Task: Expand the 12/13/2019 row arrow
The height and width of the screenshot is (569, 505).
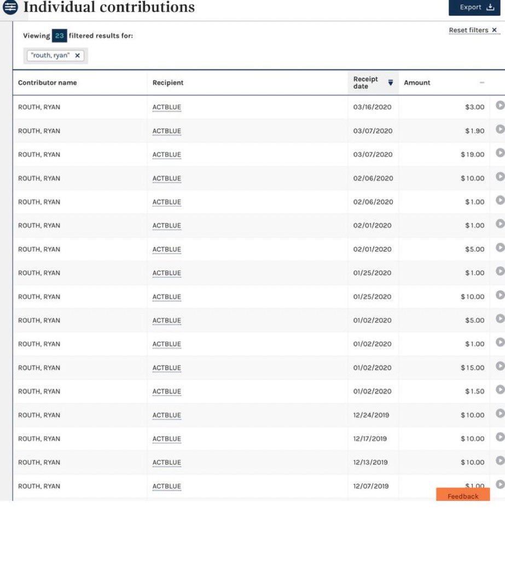Action: [x=500, y=460]
